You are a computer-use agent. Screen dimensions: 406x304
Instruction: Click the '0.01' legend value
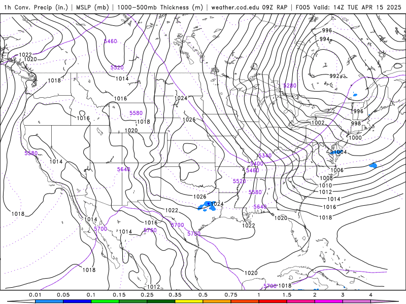35,295
